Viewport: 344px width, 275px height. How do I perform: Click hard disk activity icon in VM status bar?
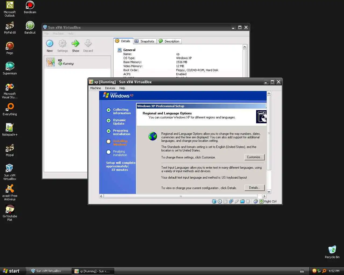214,201
